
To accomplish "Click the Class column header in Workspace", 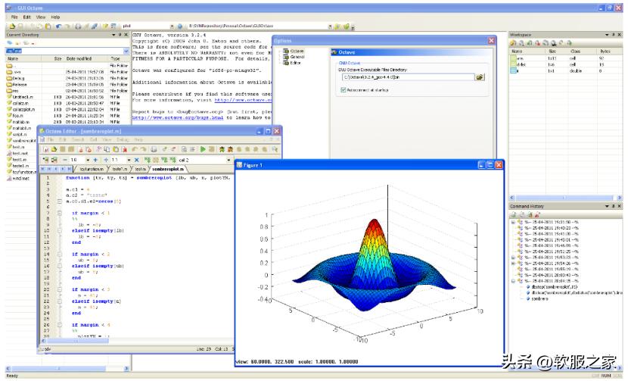I will (x=575, y=52).
